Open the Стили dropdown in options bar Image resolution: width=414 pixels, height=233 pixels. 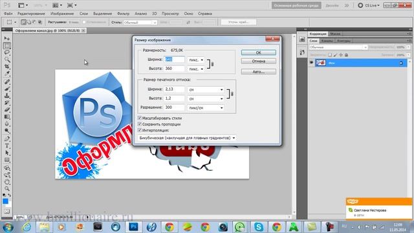[x=140, y=23]
